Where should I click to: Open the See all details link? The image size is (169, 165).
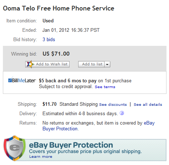148,104
